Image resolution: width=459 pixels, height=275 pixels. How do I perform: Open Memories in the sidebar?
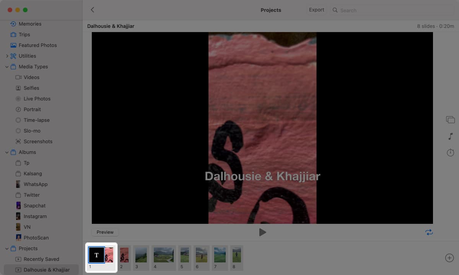tap(30, 24)
